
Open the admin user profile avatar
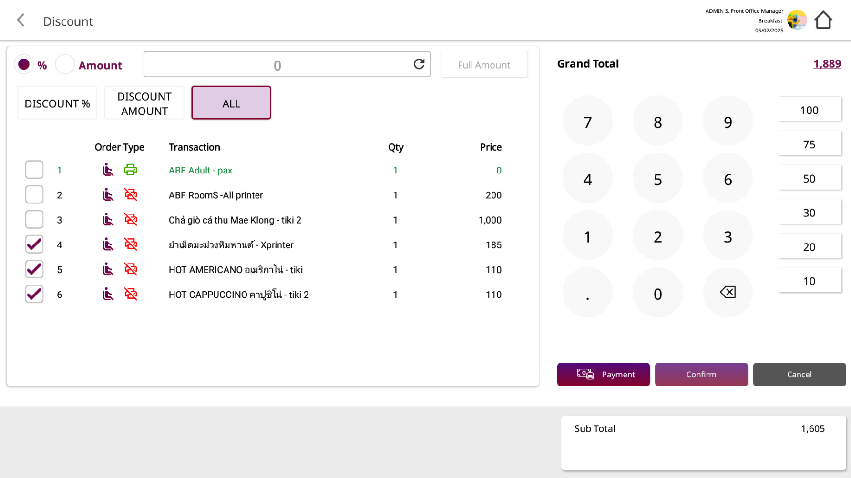coord(797,20)
